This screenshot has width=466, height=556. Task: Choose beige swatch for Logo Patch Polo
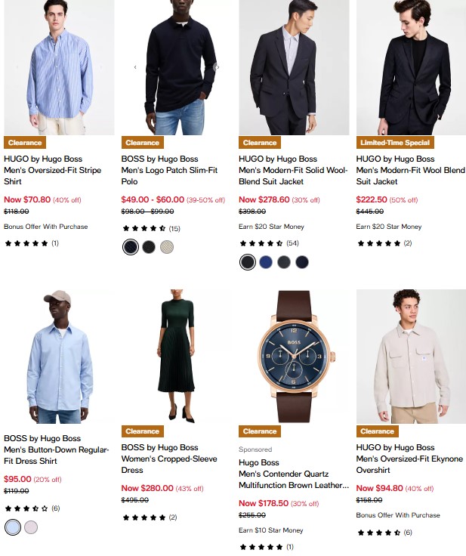pyautogui.click(x=167, y=247)
